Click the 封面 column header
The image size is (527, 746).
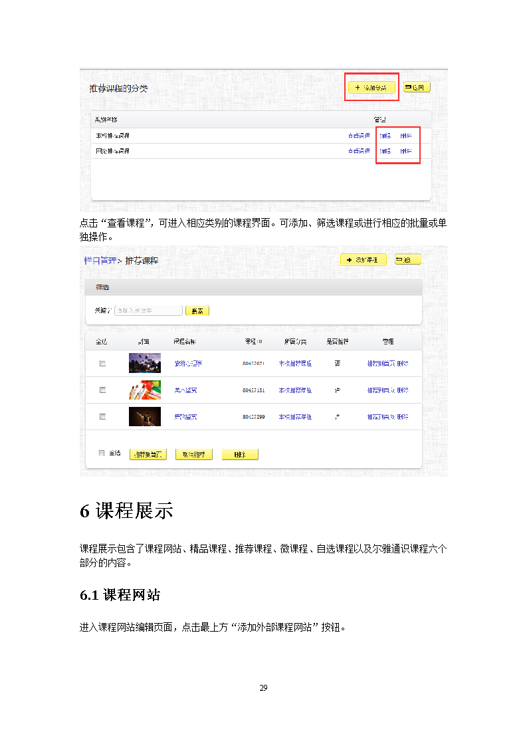point(144,342)
